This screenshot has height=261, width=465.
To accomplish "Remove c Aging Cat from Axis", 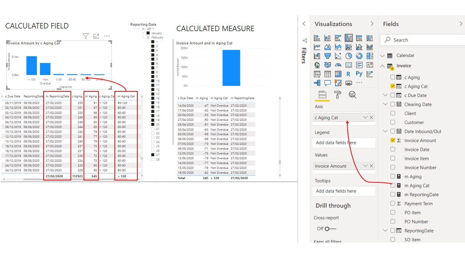I will (371, 117).
